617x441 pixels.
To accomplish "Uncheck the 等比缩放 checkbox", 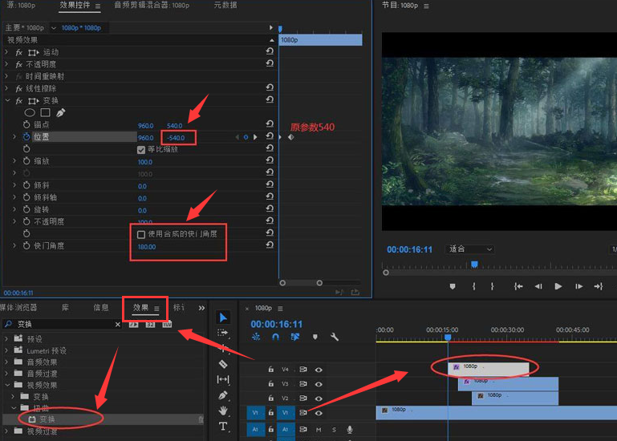I will coord(141,149).
